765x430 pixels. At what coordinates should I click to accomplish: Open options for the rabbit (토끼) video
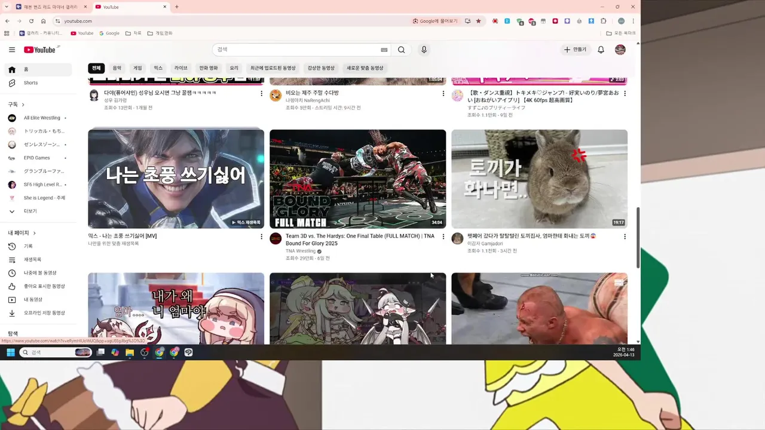625,236
